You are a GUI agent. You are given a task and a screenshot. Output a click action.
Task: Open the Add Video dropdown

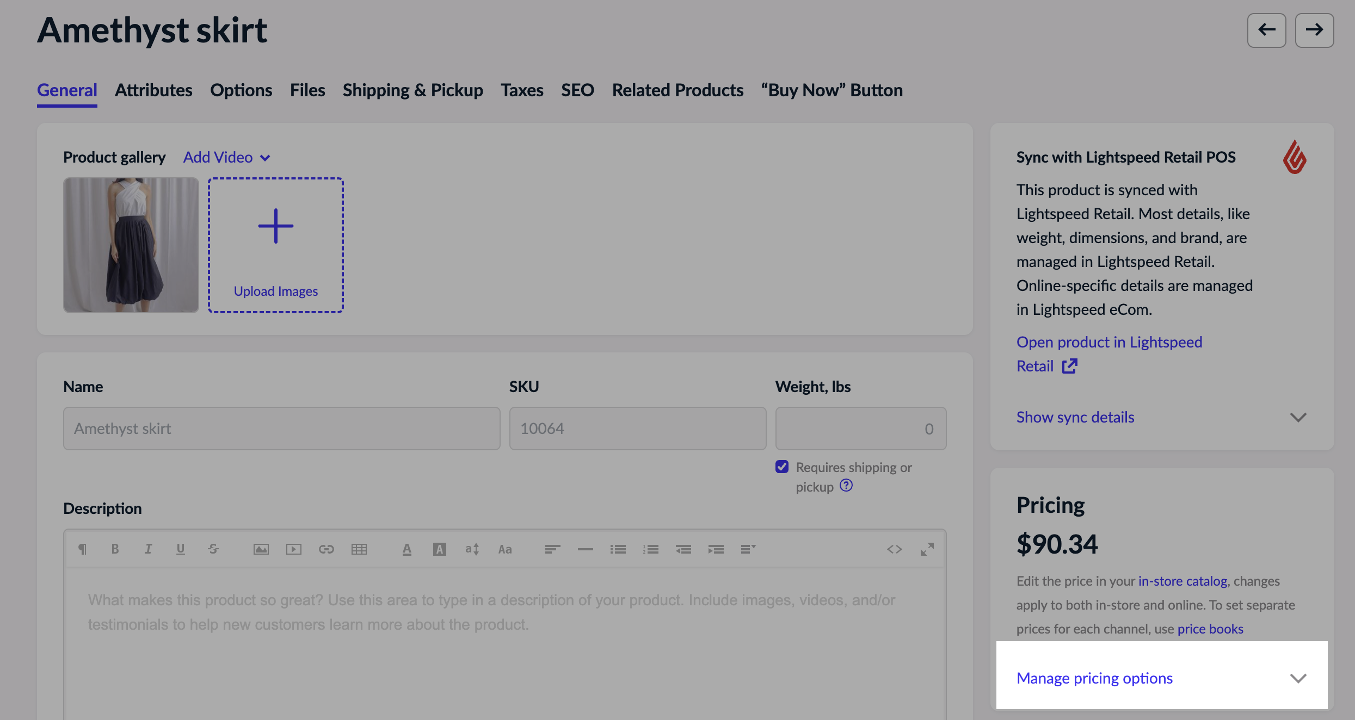coord(227,157)
